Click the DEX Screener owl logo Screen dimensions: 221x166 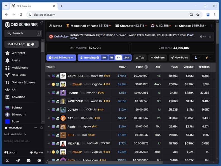[x=7, y=25]
